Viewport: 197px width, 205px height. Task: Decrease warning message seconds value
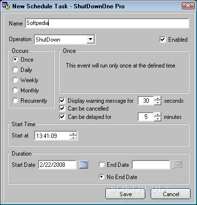point(158,103)
